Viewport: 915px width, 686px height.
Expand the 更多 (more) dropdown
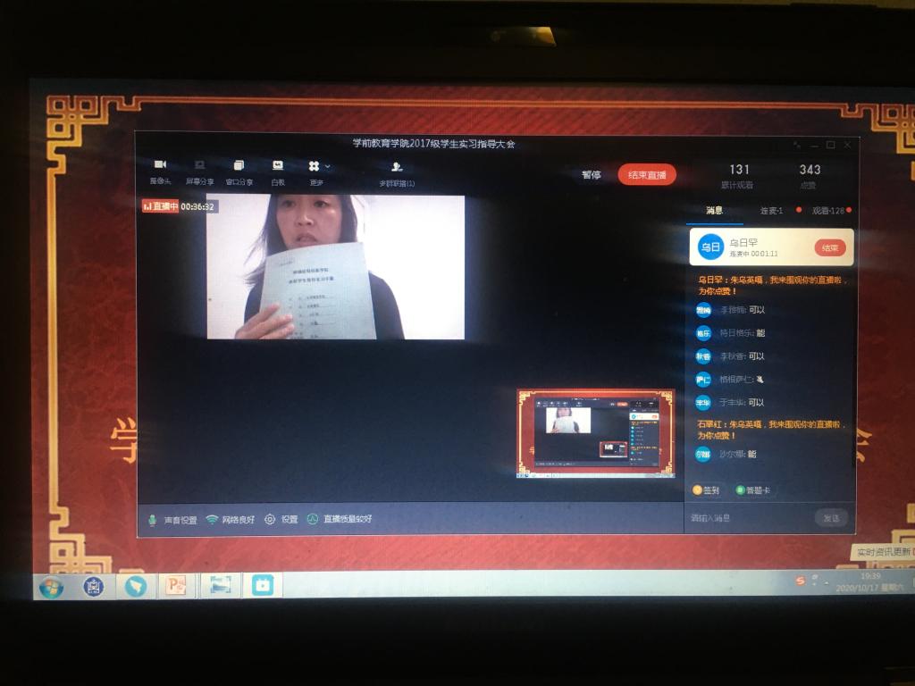pos(318,167)
